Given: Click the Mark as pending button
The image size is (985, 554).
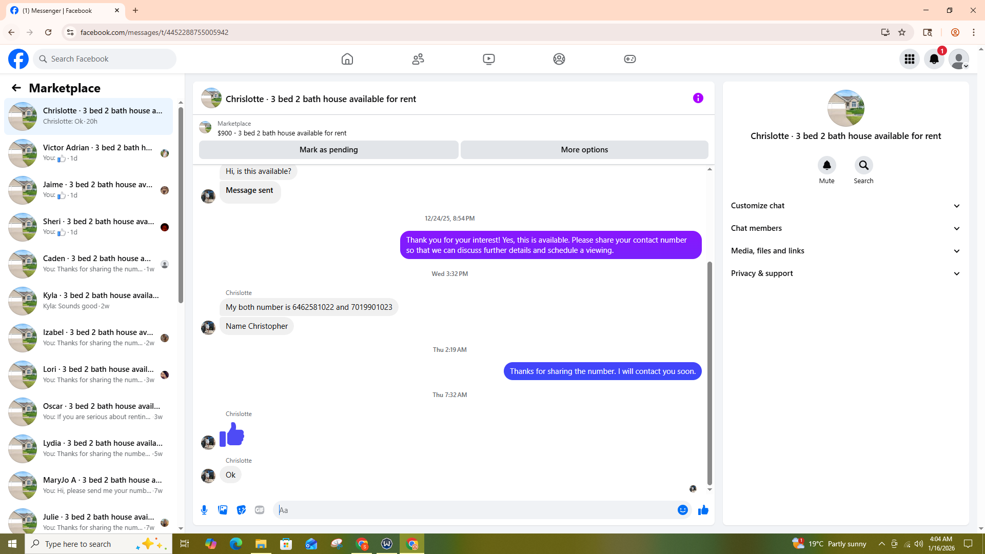Looking at the screenshot, I should [x=328, y=150].
